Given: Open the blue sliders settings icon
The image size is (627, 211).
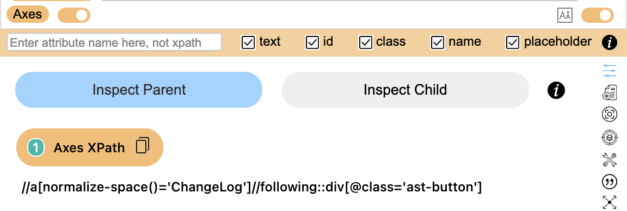Looking at the screenshot, I should point(610,70).
